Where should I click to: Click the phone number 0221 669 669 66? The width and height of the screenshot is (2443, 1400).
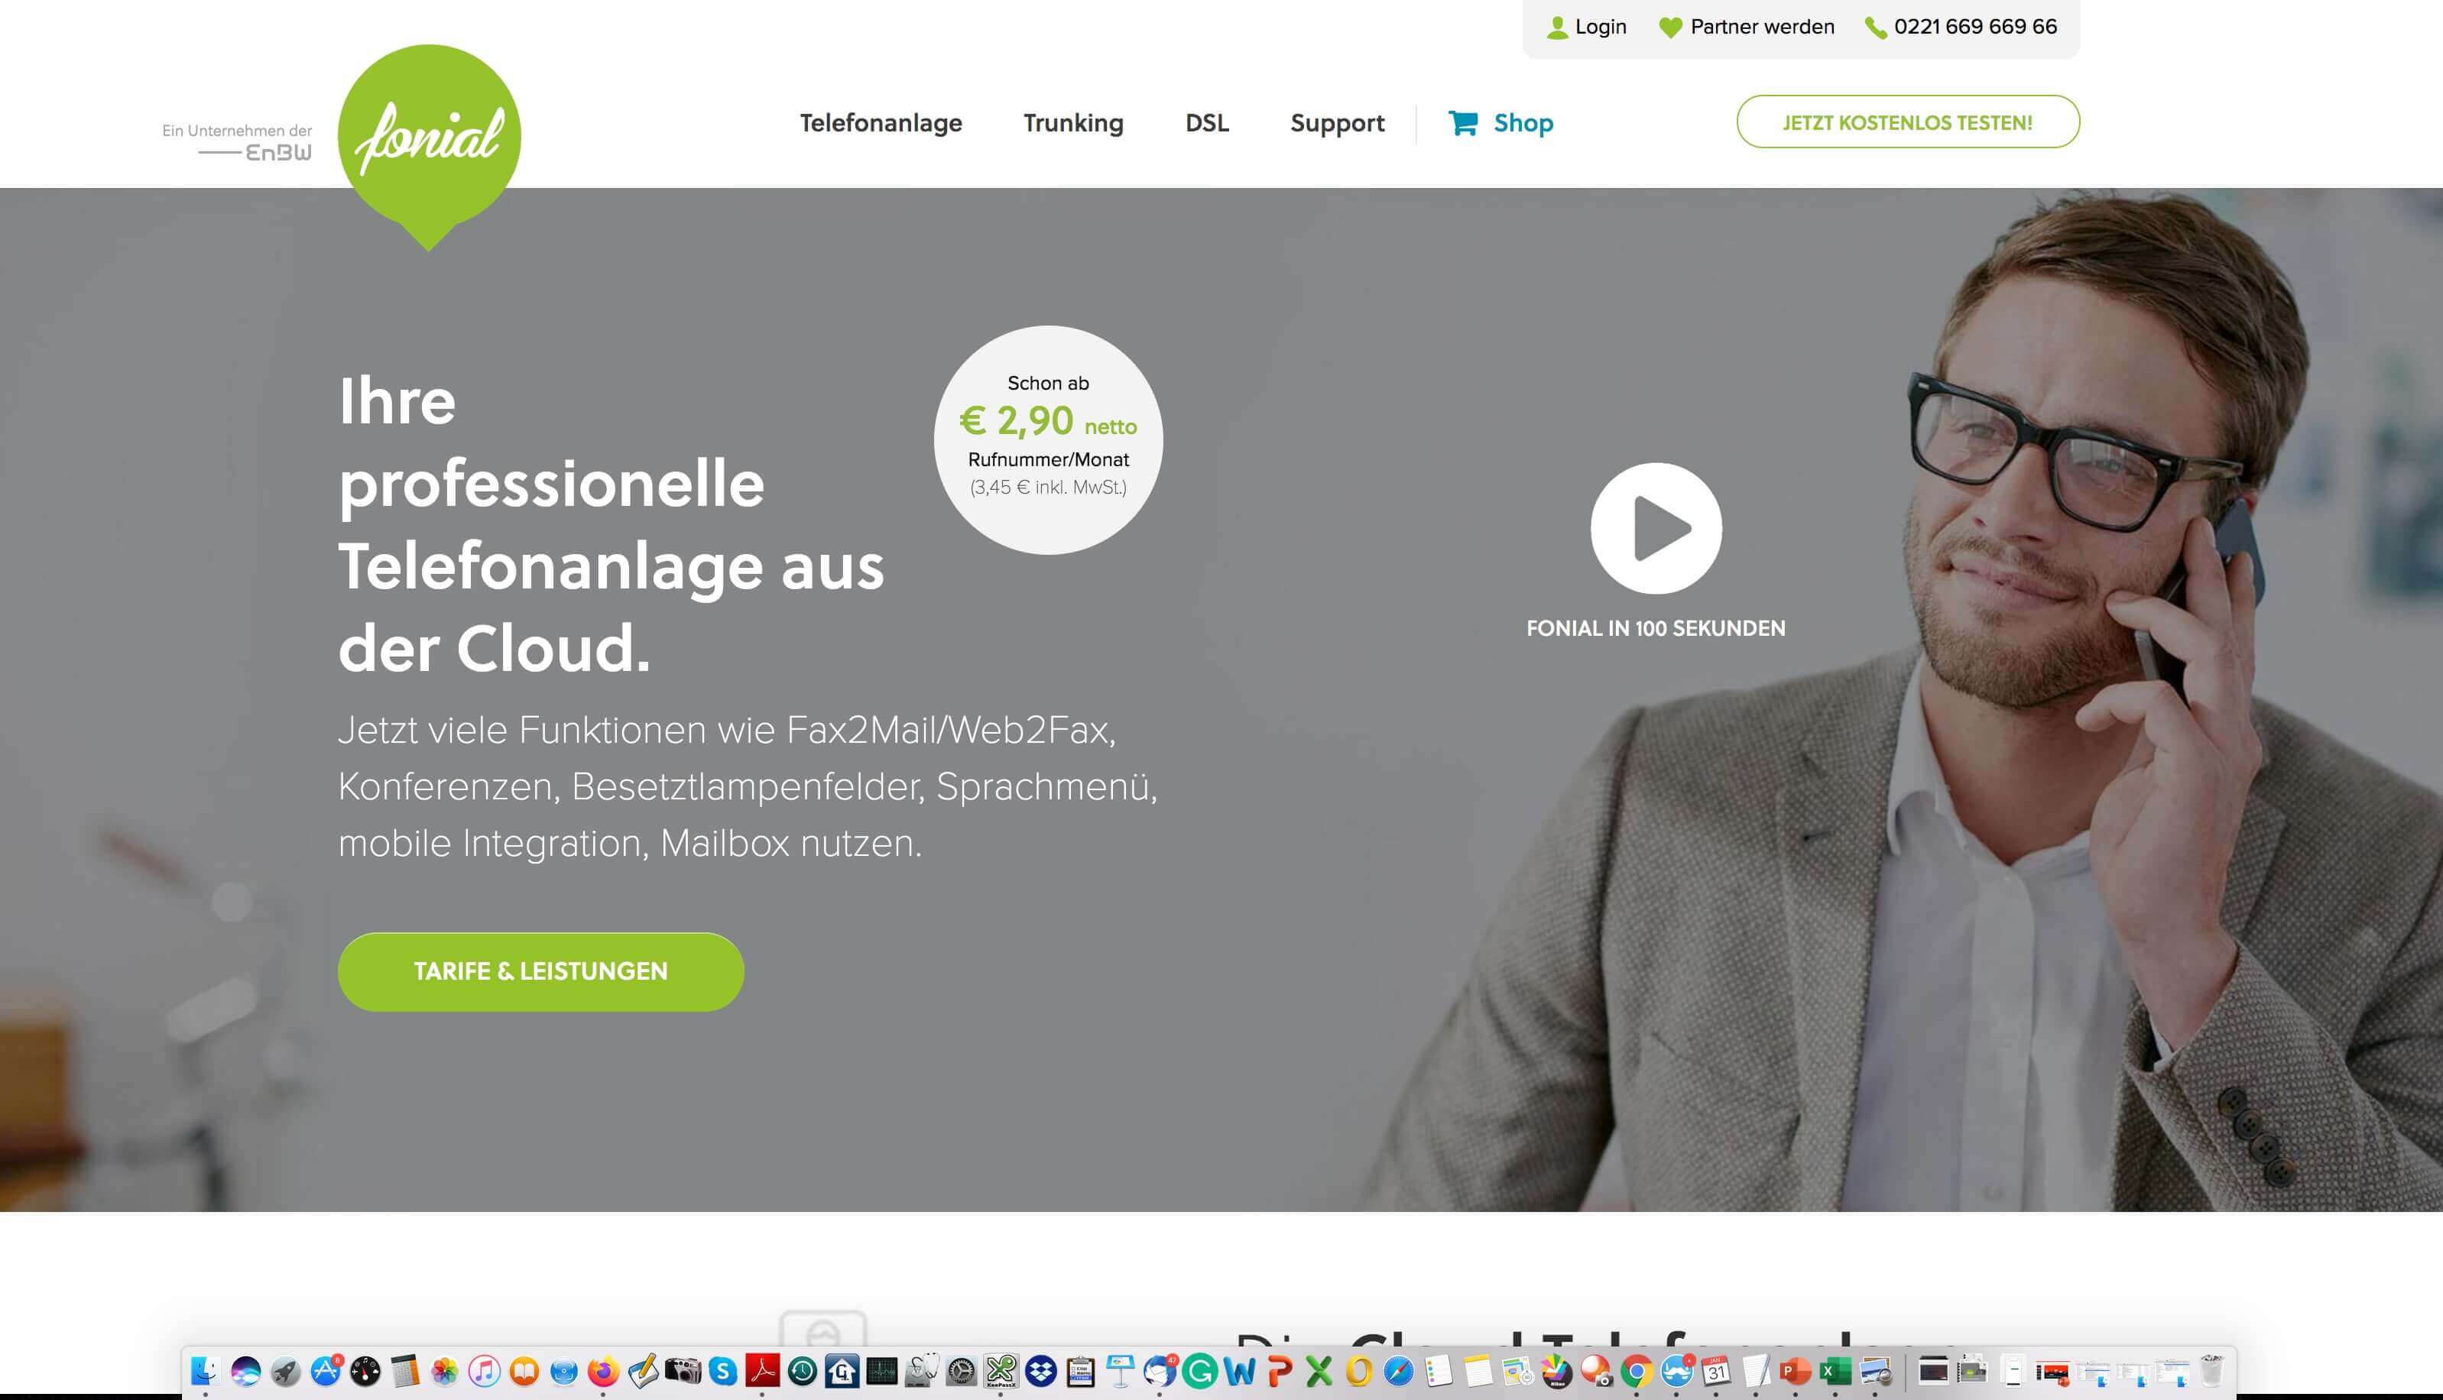[1975, 27]
